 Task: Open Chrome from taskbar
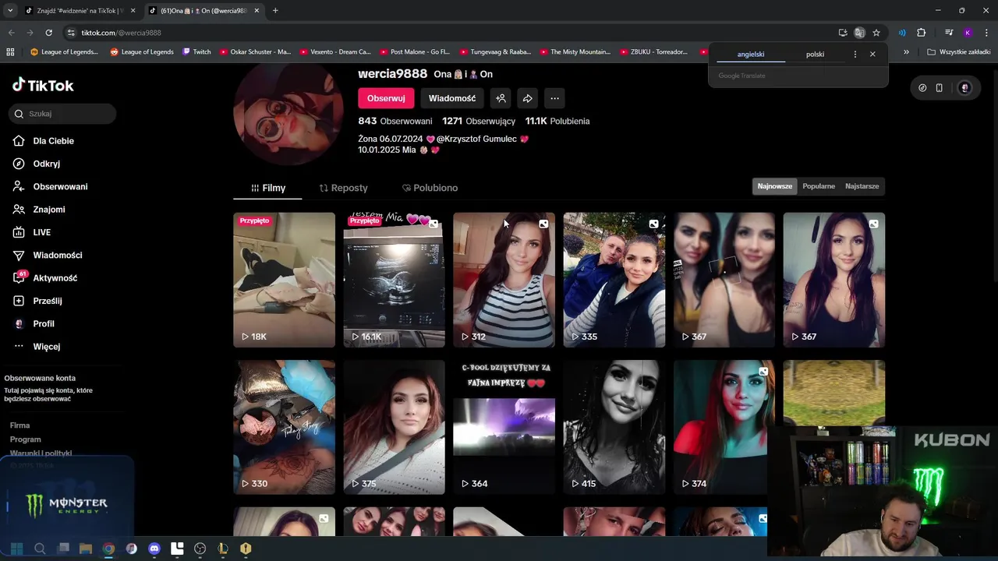(108, 549)
